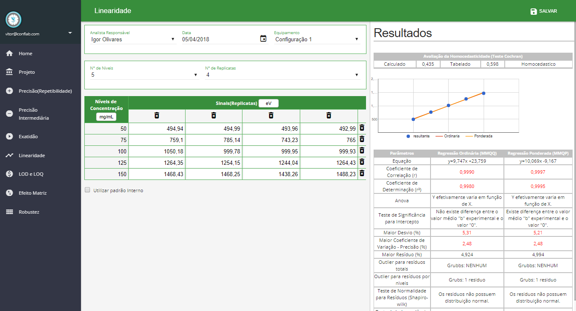Click the mg/mL unit button

[106, 117]
